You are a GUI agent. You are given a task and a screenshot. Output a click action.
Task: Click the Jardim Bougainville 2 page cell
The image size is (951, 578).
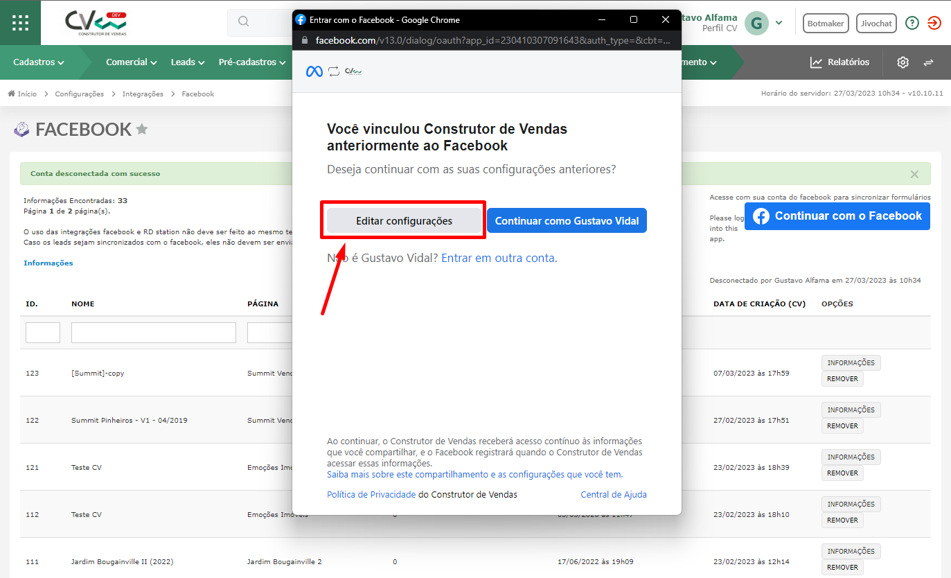pyautogui.click(x=284, y=561)
